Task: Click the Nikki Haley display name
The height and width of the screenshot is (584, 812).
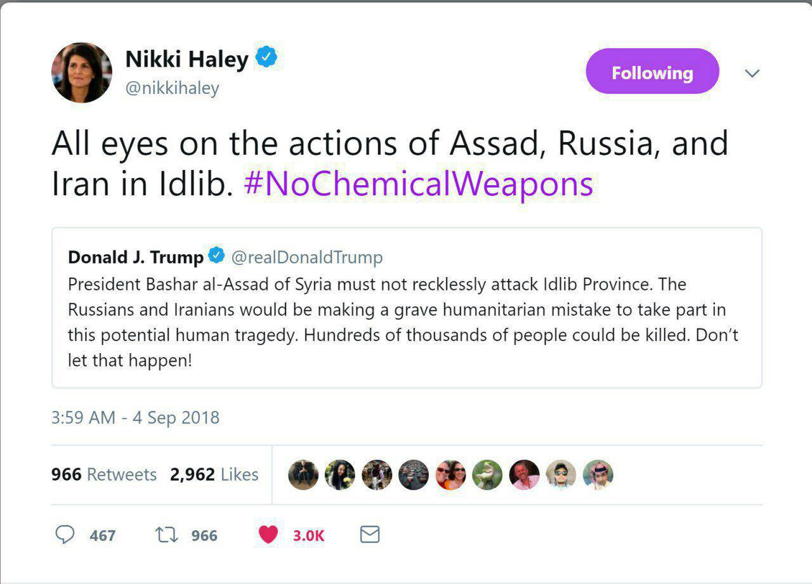Action: [187, 59]
